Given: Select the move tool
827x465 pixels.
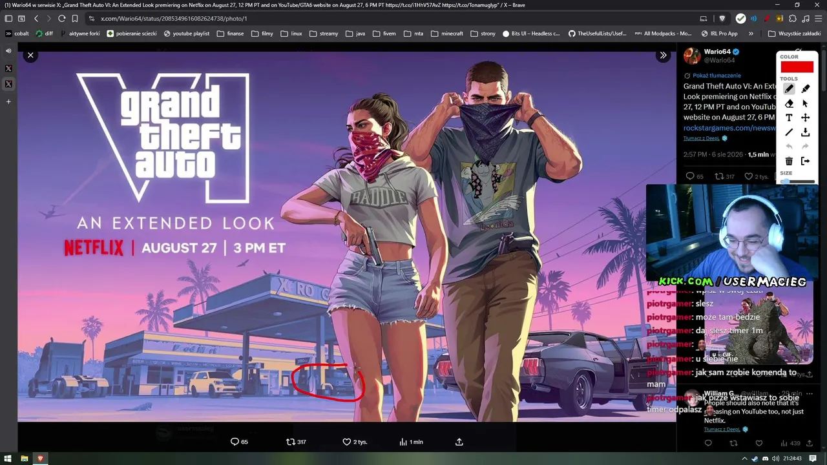Looking at the screenshot, I should [x=806, y=118].
